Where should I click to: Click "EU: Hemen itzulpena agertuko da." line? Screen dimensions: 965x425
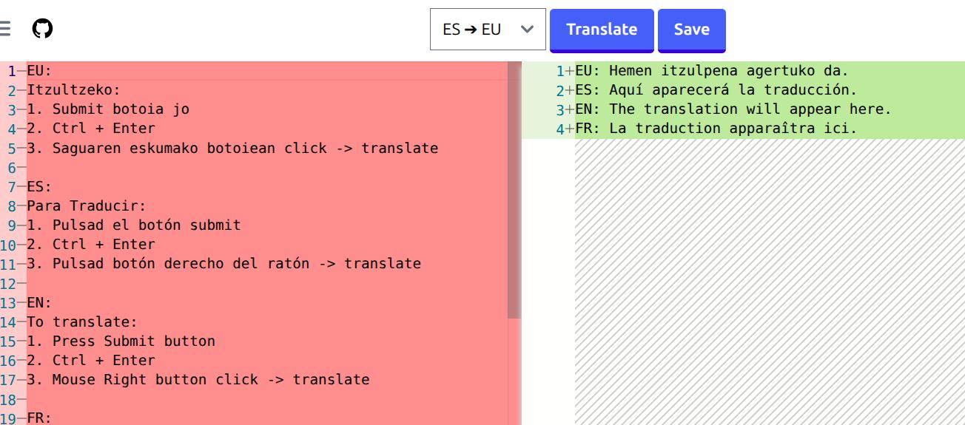point(711,71)
